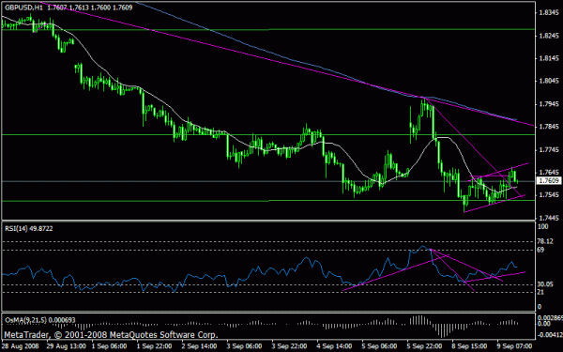Viewport: 563px width, 352px height.
Task: Click the 1.7845 price axis label
Action: [x=549, y=127]
